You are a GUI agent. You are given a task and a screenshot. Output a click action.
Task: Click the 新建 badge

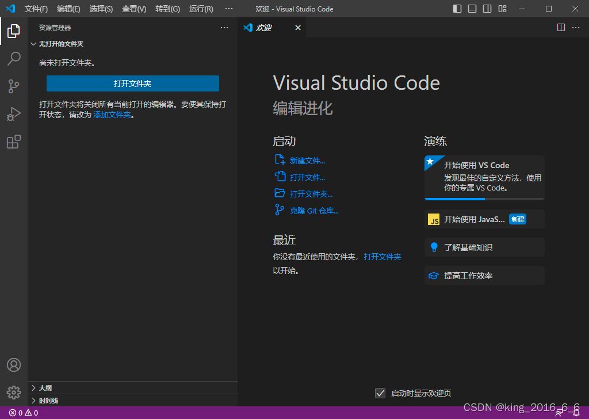coord(517,219)
